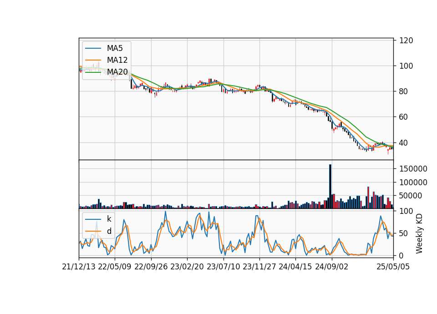Click the 100000 volume axis label
Screen dimensions: 437x314
point(413,182)
